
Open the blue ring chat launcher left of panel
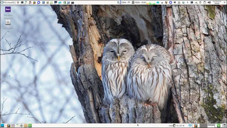pos(39,3)
